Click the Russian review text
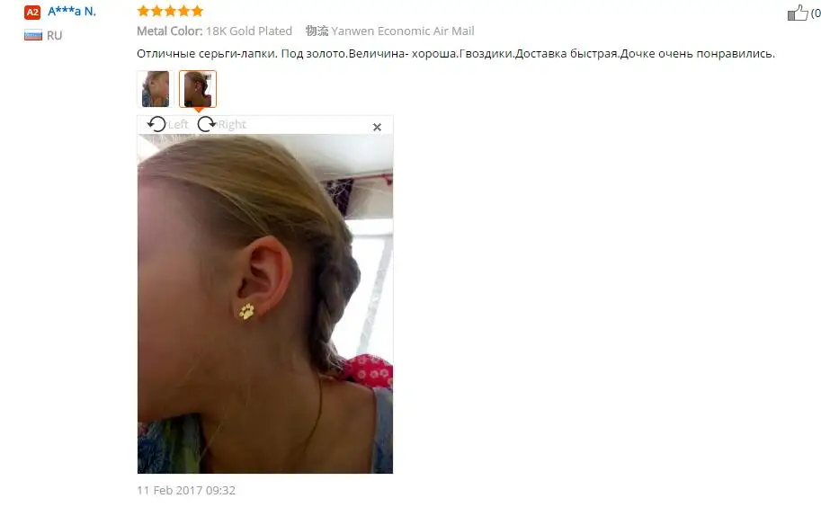 pyautogui.click(x=456, y=53)
